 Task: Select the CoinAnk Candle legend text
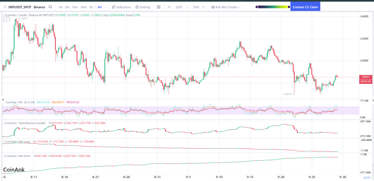click(x=15, y=15)
